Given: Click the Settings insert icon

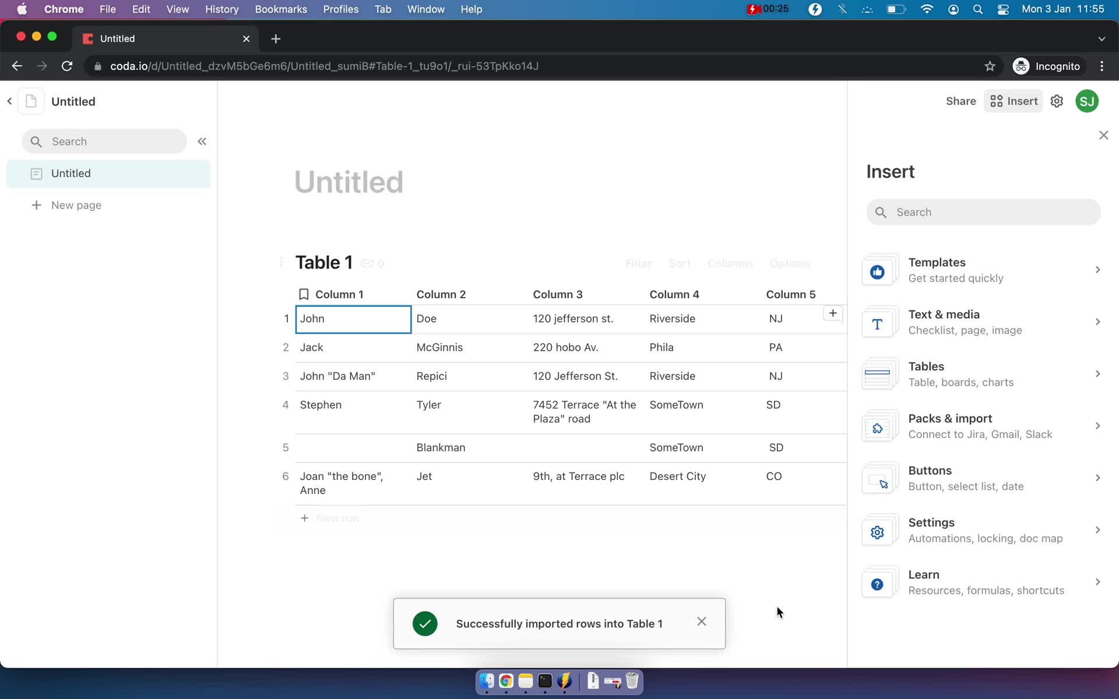Looking at the screenshot, I should (877, 532).
